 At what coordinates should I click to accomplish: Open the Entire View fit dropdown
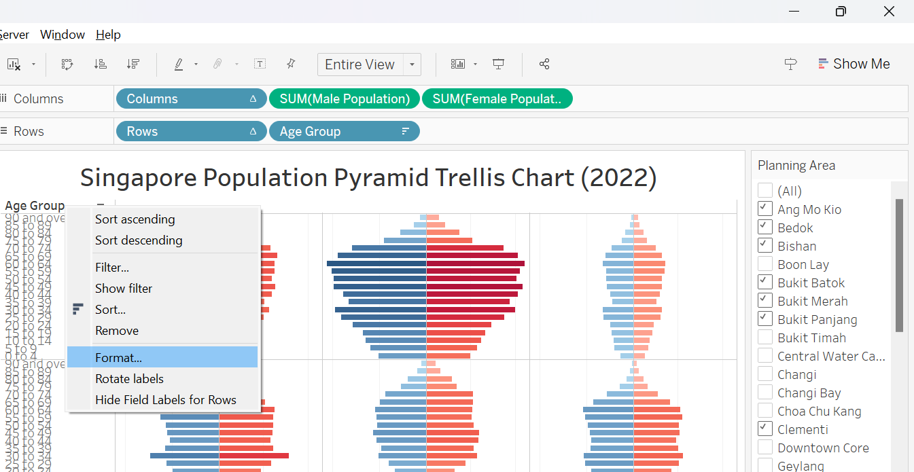[412, 65]
